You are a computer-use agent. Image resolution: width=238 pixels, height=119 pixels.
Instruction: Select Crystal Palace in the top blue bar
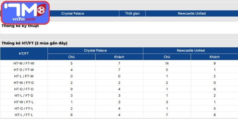point(73,13)
